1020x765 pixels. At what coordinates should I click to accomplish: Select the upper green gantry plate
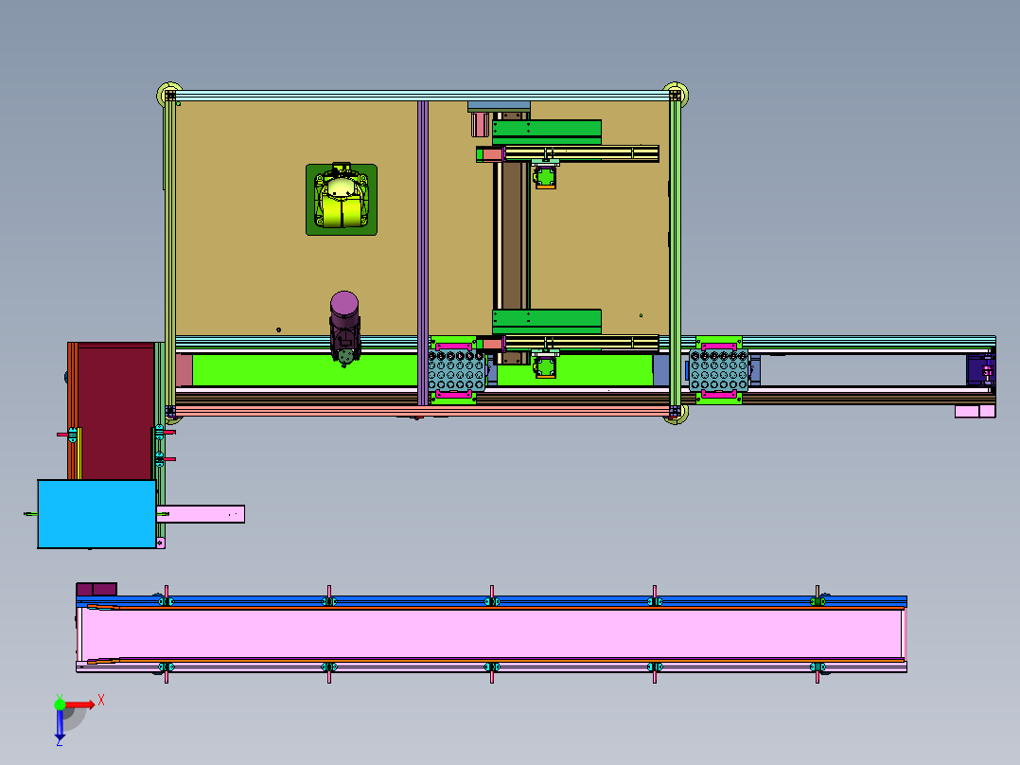547,133
